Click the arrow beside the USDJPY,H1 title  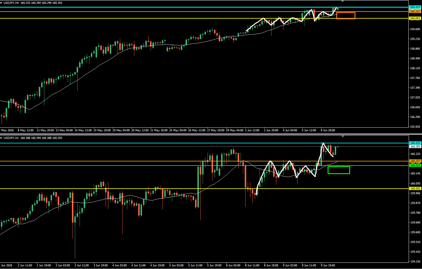tap(1, 138)
